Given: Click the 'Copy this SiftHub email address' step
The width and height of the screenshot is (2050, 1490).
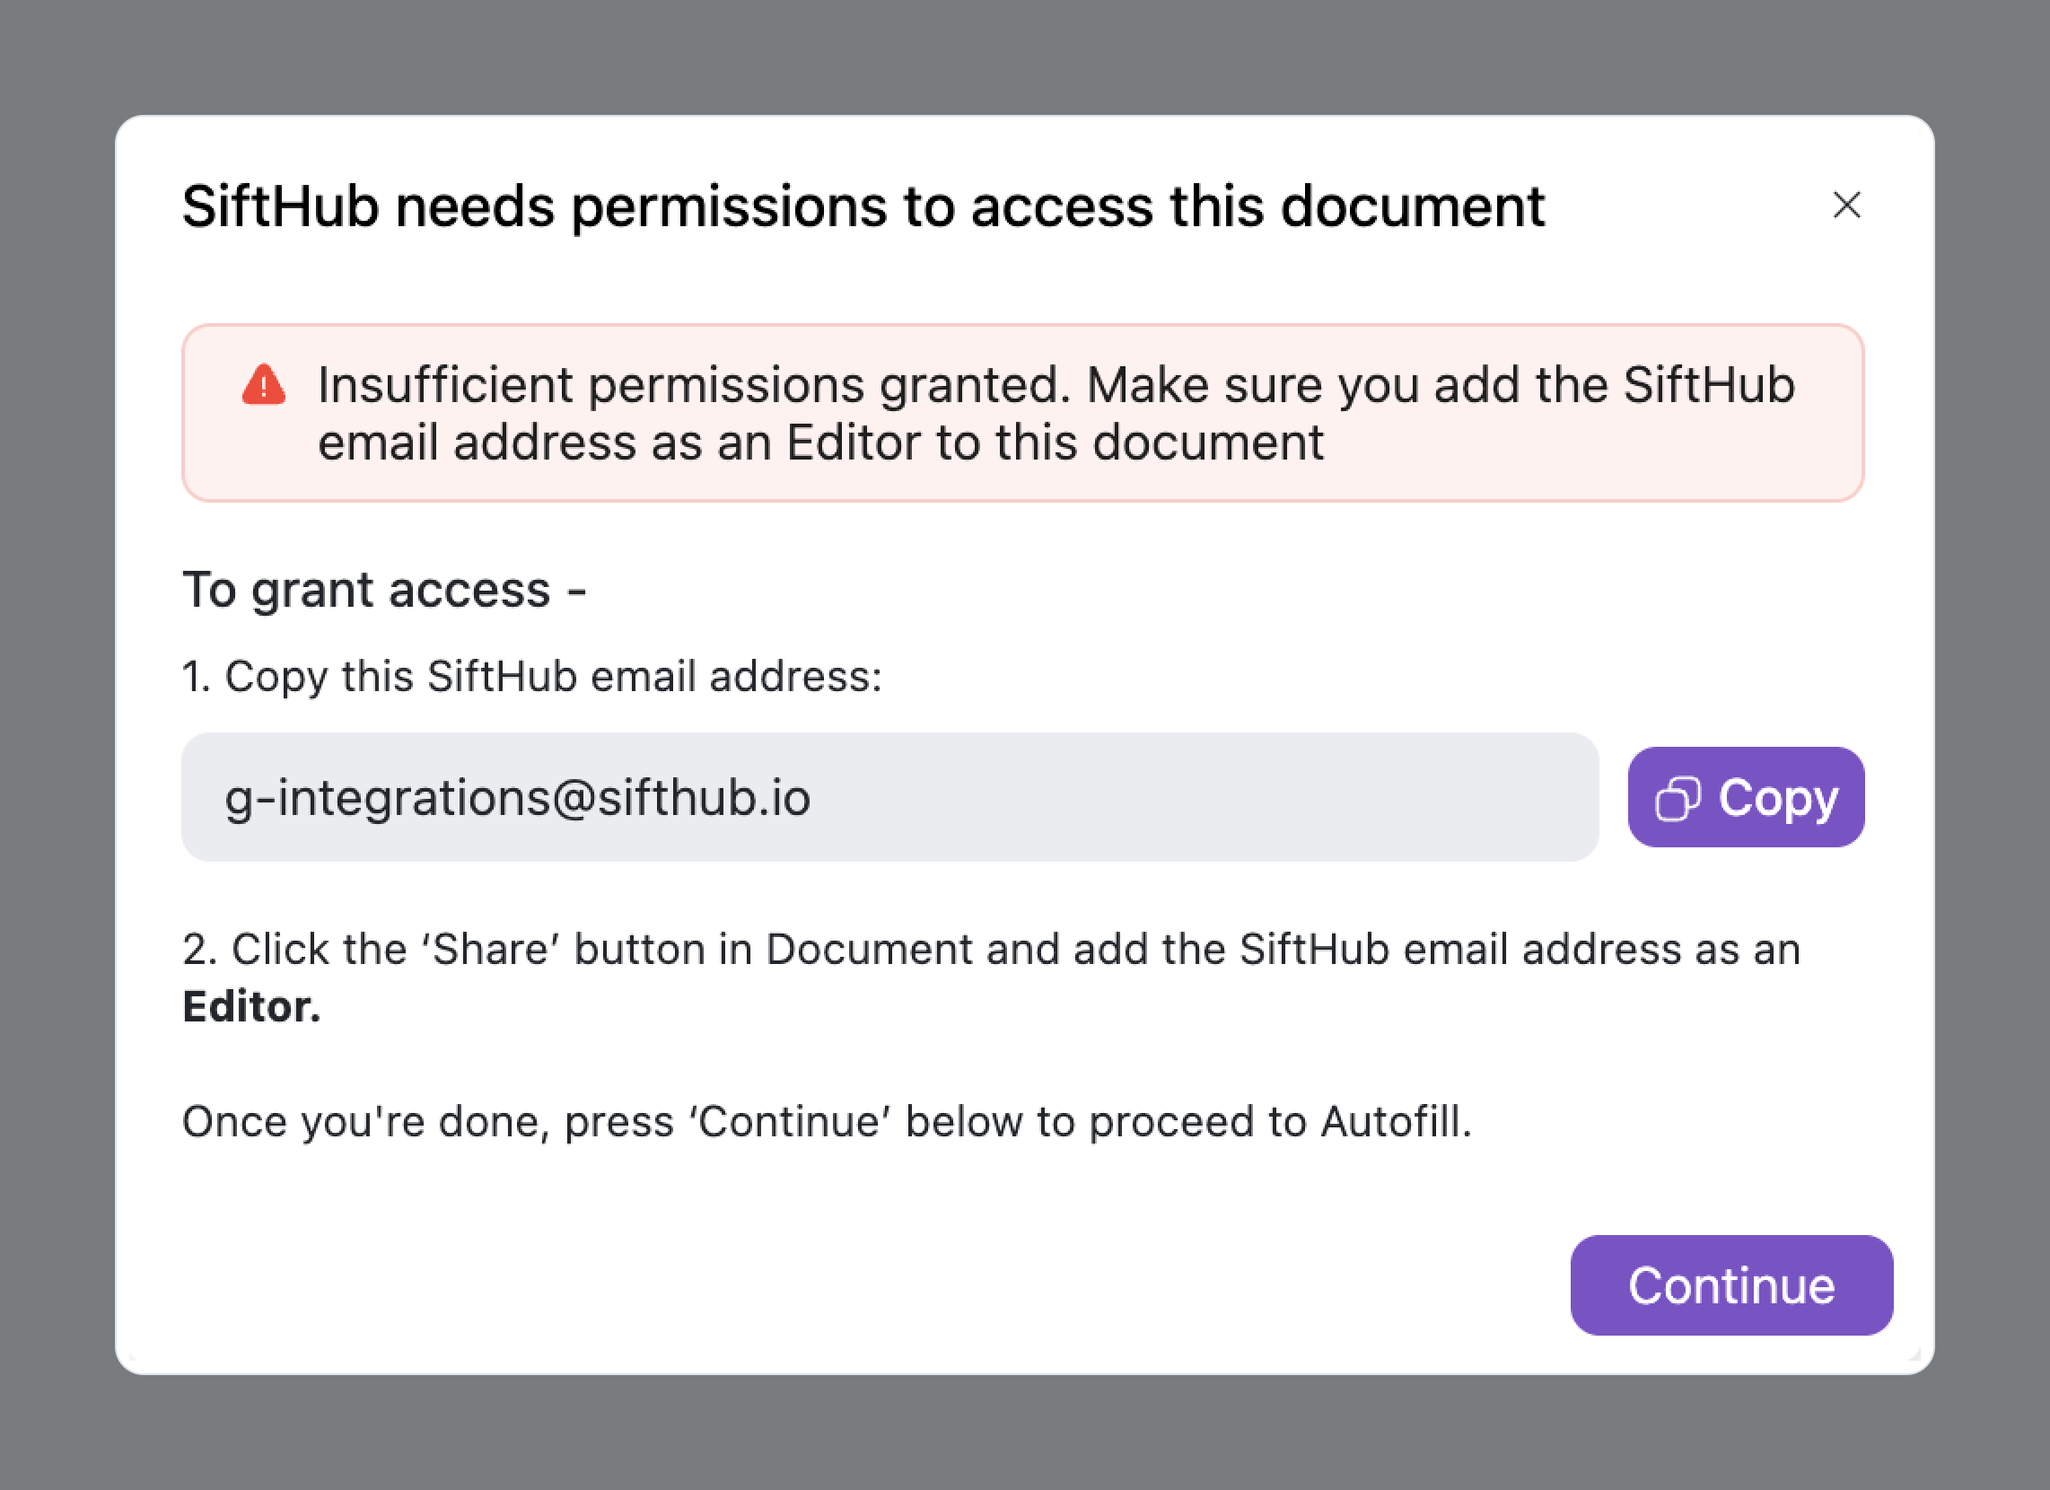Looking at the screenshot, I should [x=531, y=676].
